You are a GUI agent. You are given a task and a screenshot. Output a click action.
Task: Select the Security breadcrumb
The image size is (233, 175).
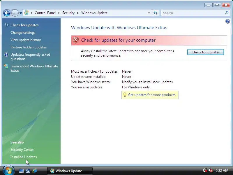point(68,13)
